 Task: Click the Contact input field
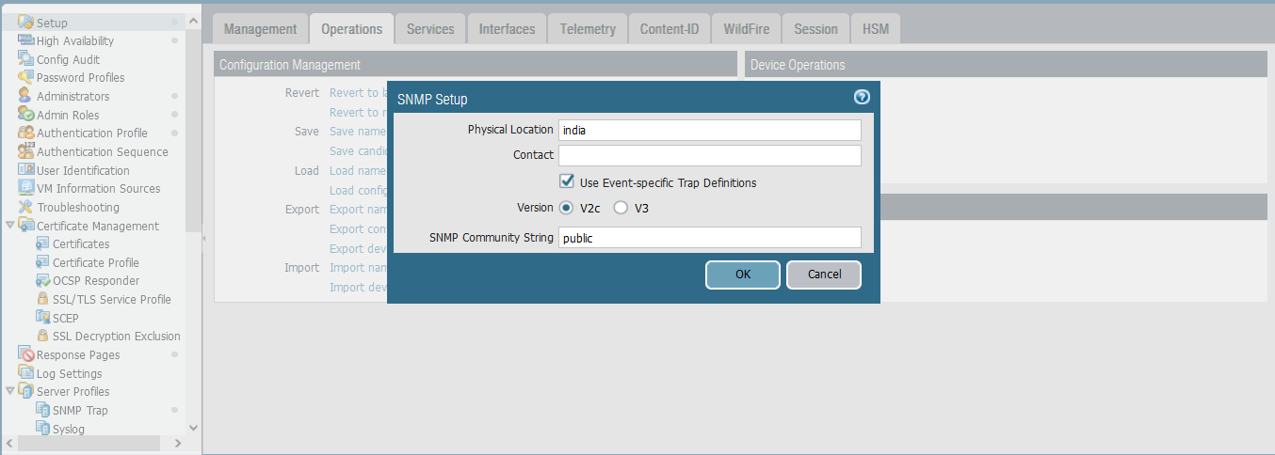pos(710,155)
